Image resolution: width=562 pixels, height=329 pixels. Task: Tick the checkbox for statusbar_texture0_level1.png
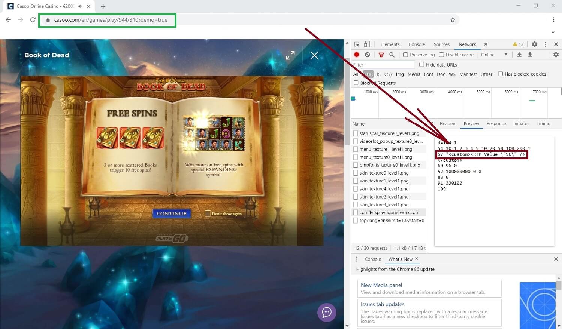(356, 133)
